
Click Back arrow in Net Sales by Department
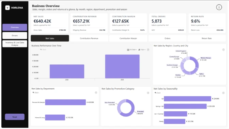(x=35, y=92)
